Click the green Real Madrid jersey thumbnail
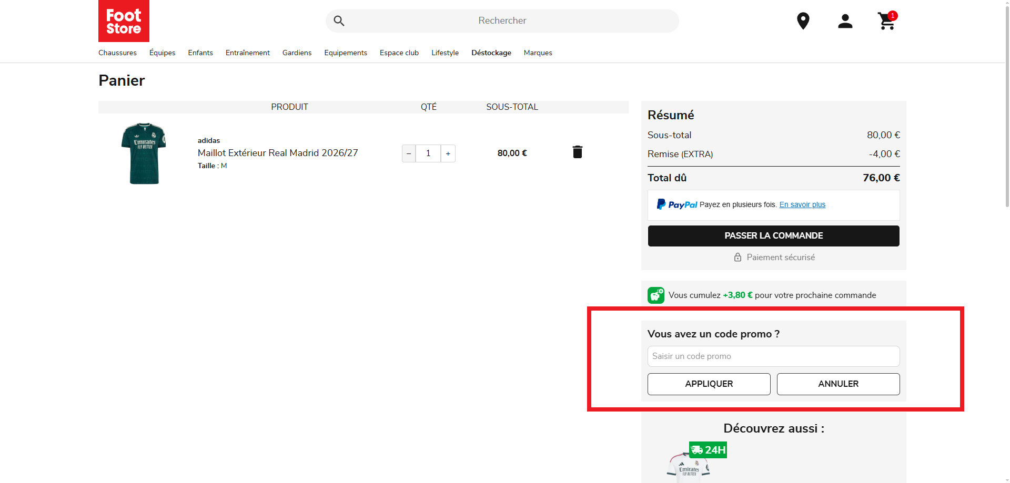The height and width of the screenshot is (483, 1010). tap(144, 153)
